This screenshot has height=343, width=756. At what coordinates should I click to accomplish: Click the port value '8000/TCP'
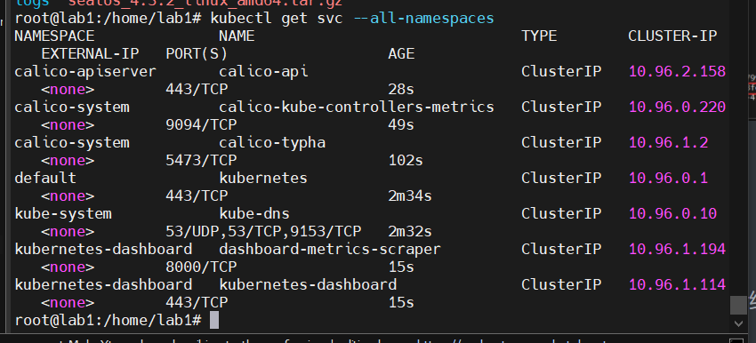(201, 267)
